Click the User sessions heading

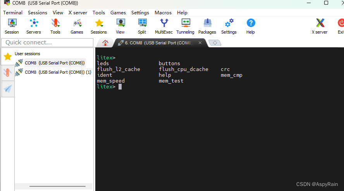point(28,54)
